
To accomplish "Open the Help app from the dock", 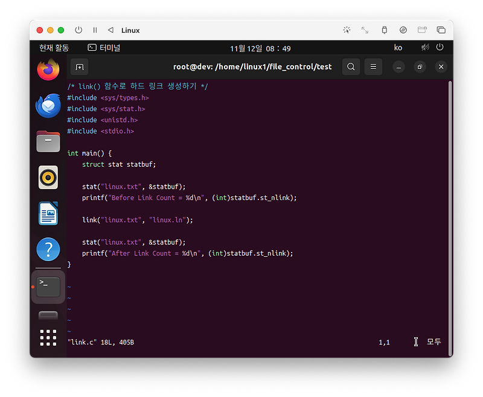I will pyautogui.click(x=48, y=249).
